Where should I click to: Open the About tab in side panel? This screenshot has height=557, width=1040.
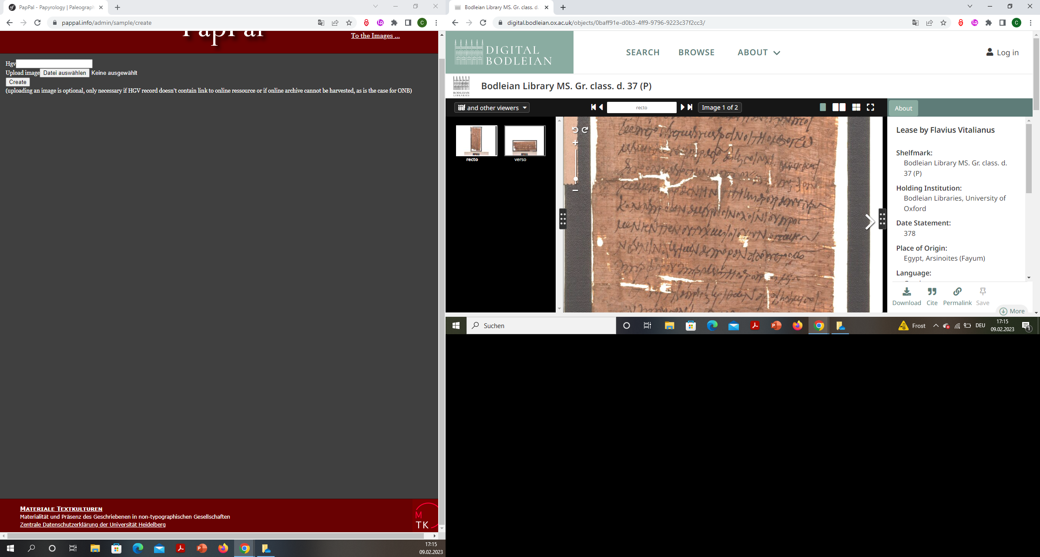pos(903,108)
